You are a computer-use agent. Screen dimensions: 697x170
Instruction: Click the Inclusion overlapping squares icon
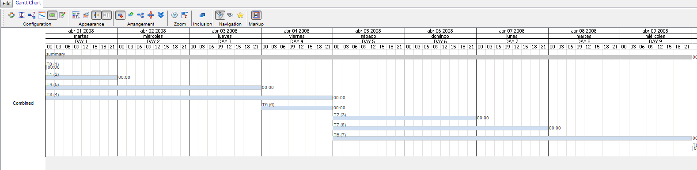click(x=202, y=15)
